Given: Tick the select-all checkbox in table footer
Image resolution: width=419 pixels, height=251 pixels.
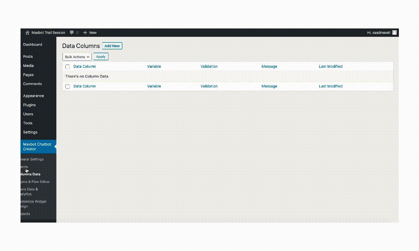Looking at the screenshot, I should (x=67, y=87).
